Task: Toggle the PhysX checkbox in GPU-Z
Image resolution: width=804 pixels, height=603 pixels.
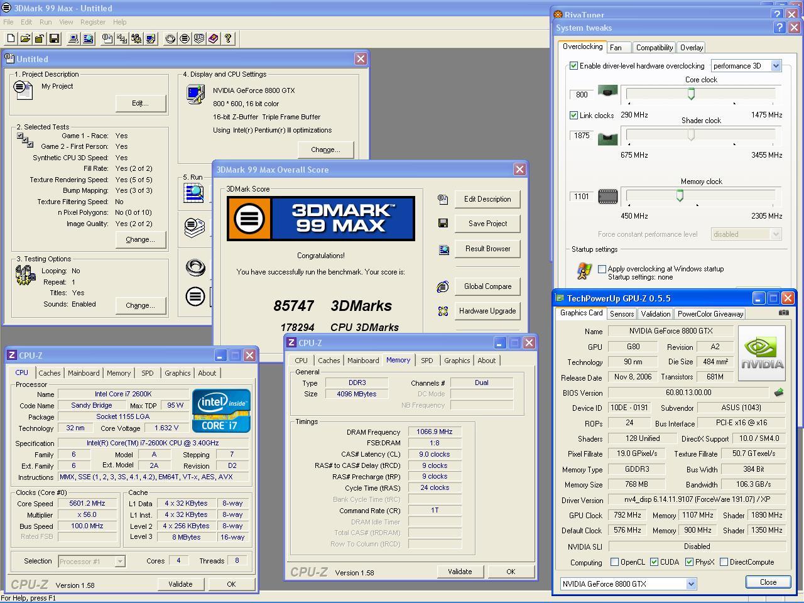Action: pyautogui.click(x=689, y=562)
